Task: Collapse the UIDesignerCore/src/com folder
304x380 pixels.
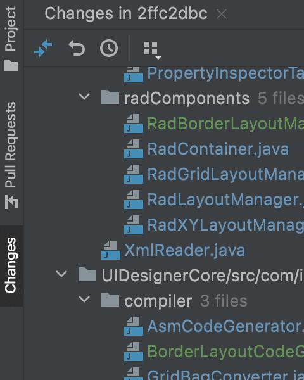Action: coord(61,274)
